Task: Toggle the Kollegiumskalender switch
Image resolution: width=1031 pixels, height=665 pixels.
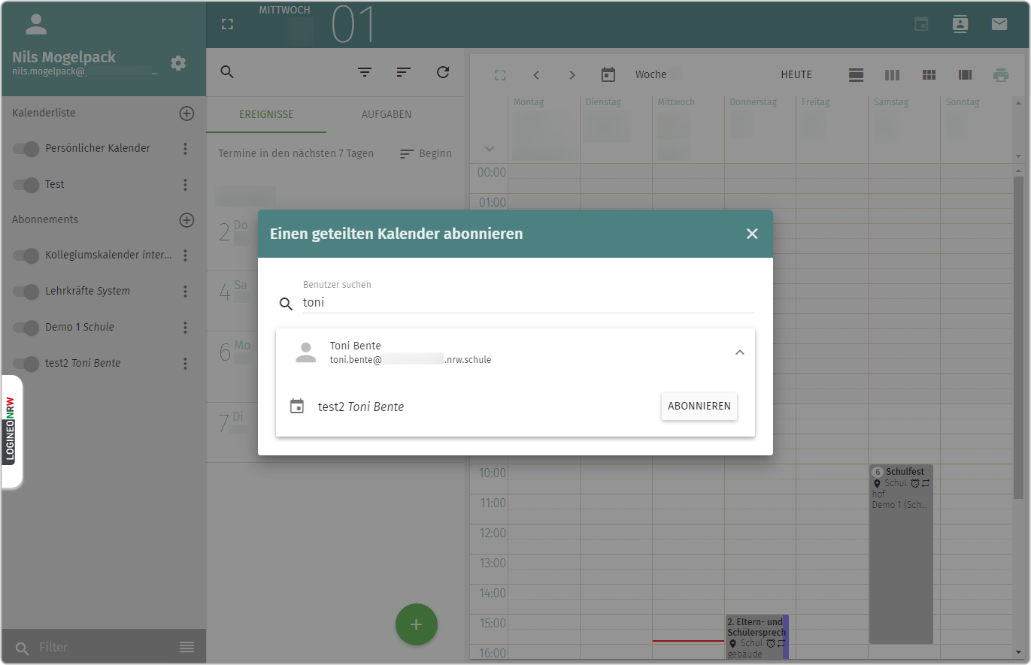Action: pyautogui.click(x=26, y=255)
